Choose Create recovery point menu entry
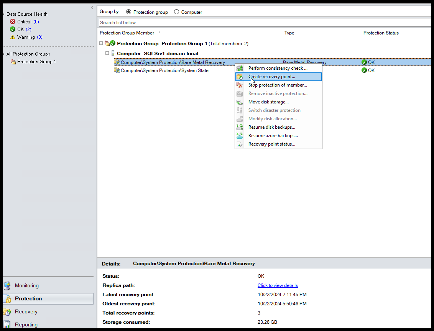The image size is (434, 331). pos(278,77)
